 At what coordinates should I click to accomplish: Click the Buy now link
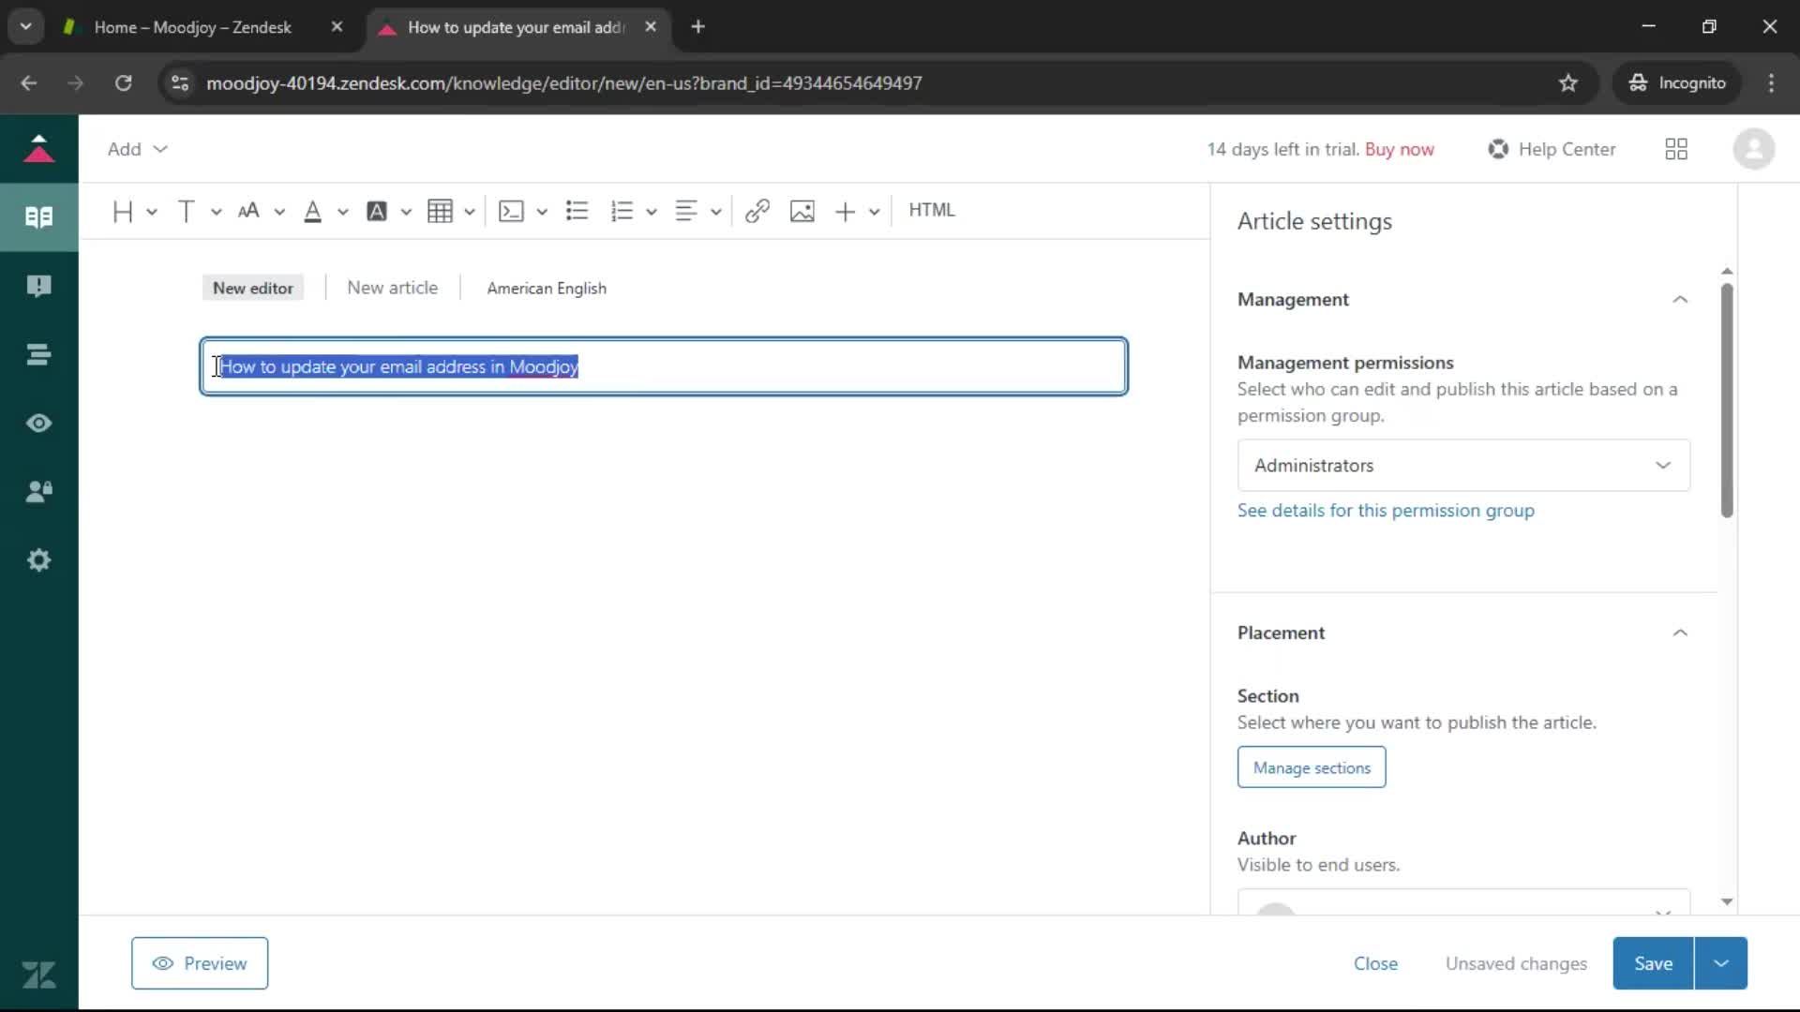coord(1400,149)
